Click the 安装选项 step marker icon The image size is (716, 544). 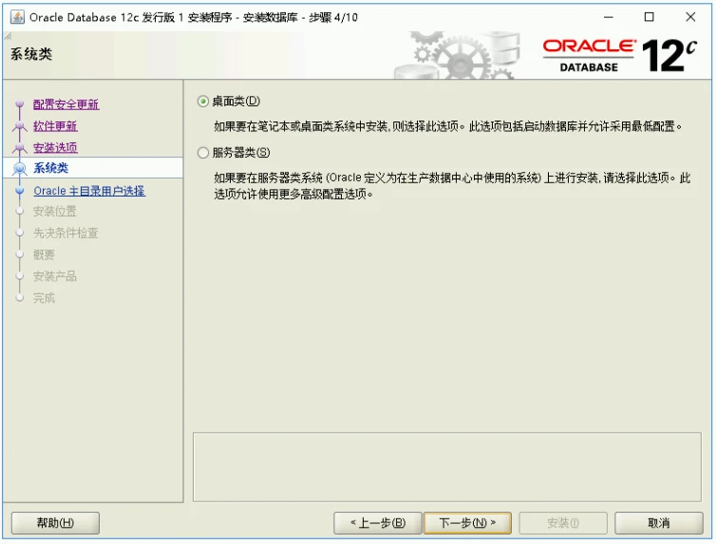[x=19, y=147]
